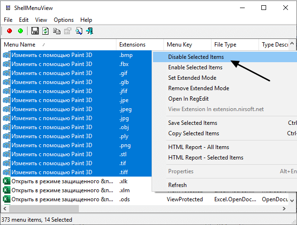Select Remove Extended Mode
Image resolution: width=297 pixels, height=225 pixels.
(x=225, y=88)
